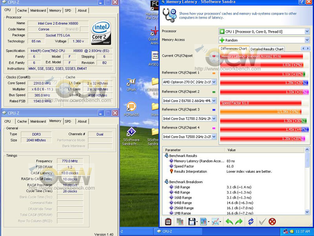The image size is (314, 236).
Task: Open dropdown arrow next to line graph icon
Action: coord(220,222)
